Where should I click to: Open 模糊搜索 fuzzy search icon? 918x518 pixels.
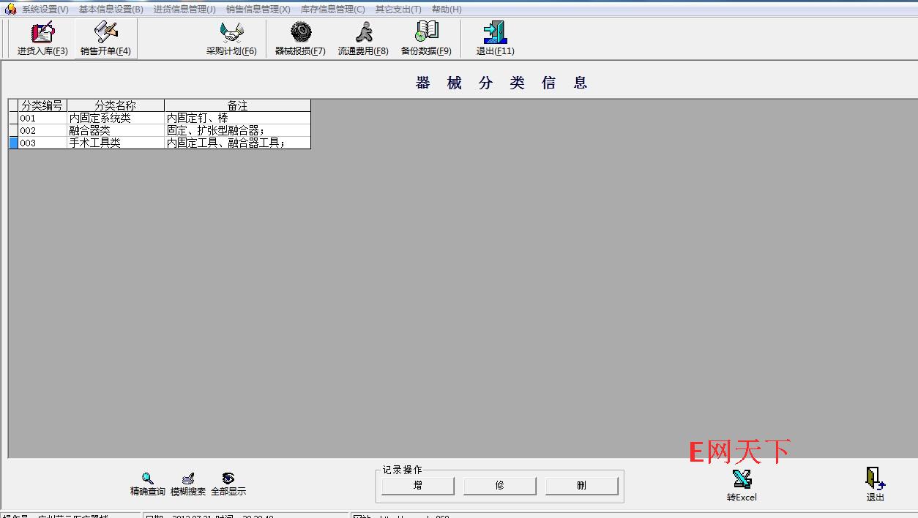coord(188,484)
